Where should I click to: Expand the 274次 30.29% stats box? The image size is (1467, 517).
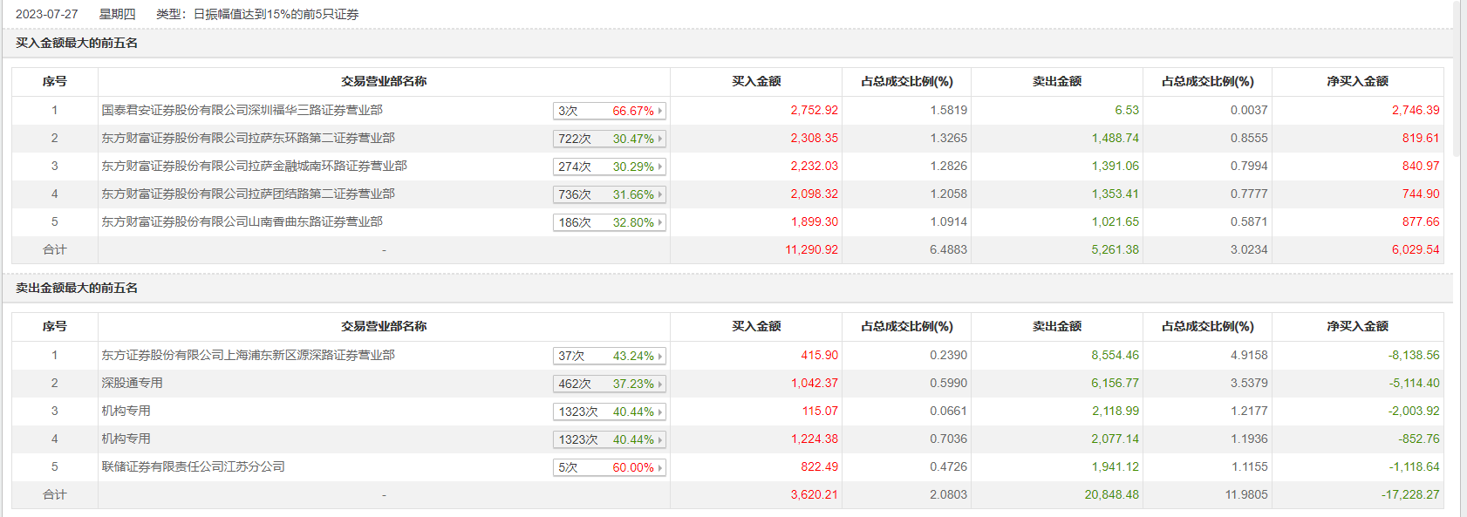click(609, 167)
